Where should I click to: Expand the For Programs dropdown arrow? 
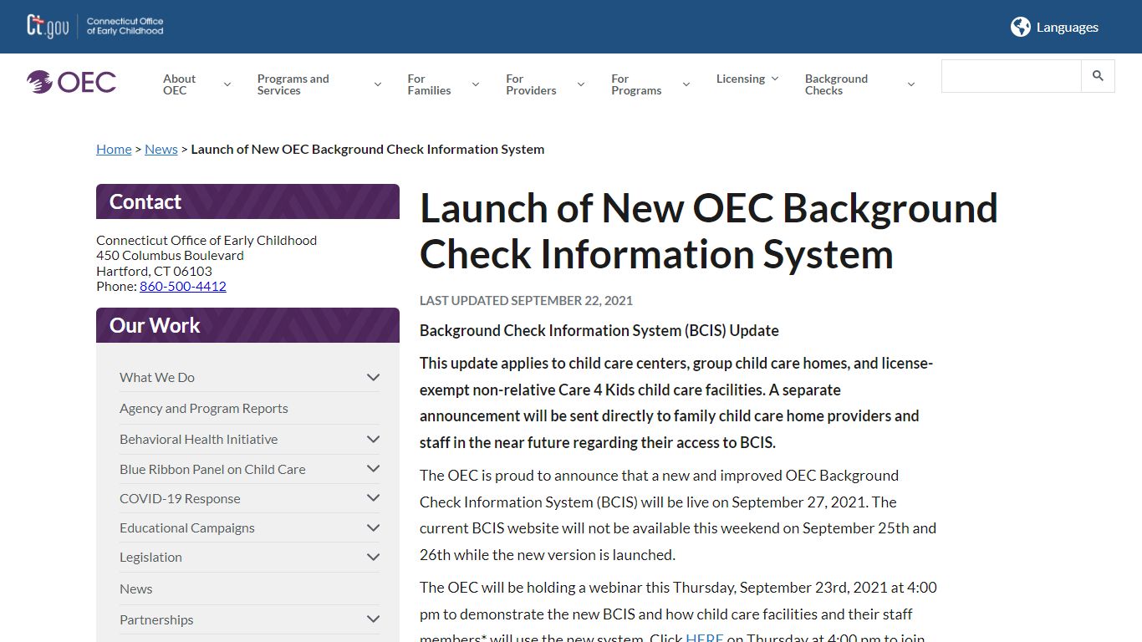pyautogui.click(x=686, y=84)
